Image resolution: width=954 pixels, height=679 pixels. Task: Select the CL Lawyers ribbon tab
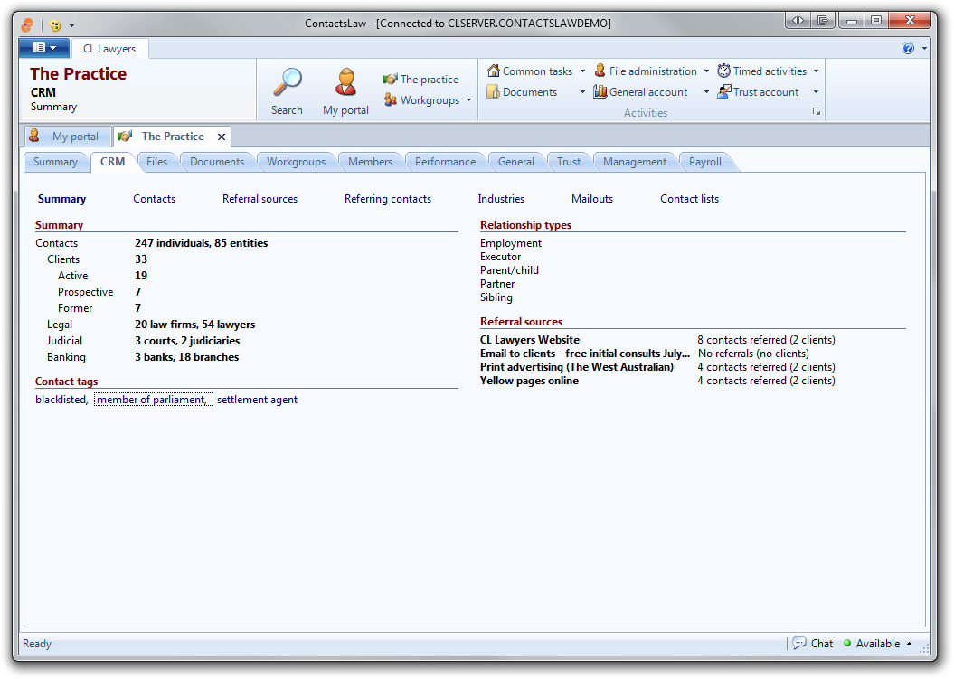(109, 48)
